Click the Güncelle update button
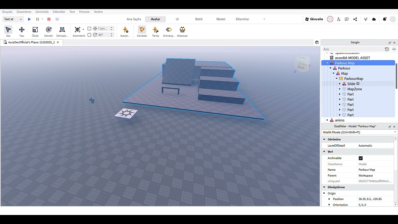This screenshot has height=224, width=398. pos(314,19)
